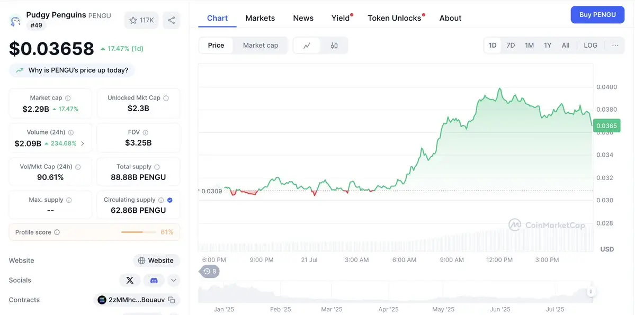Click info icon next to Vol/Mkt Cap (24h)
635x315 pixels.
tap(78, 167)
